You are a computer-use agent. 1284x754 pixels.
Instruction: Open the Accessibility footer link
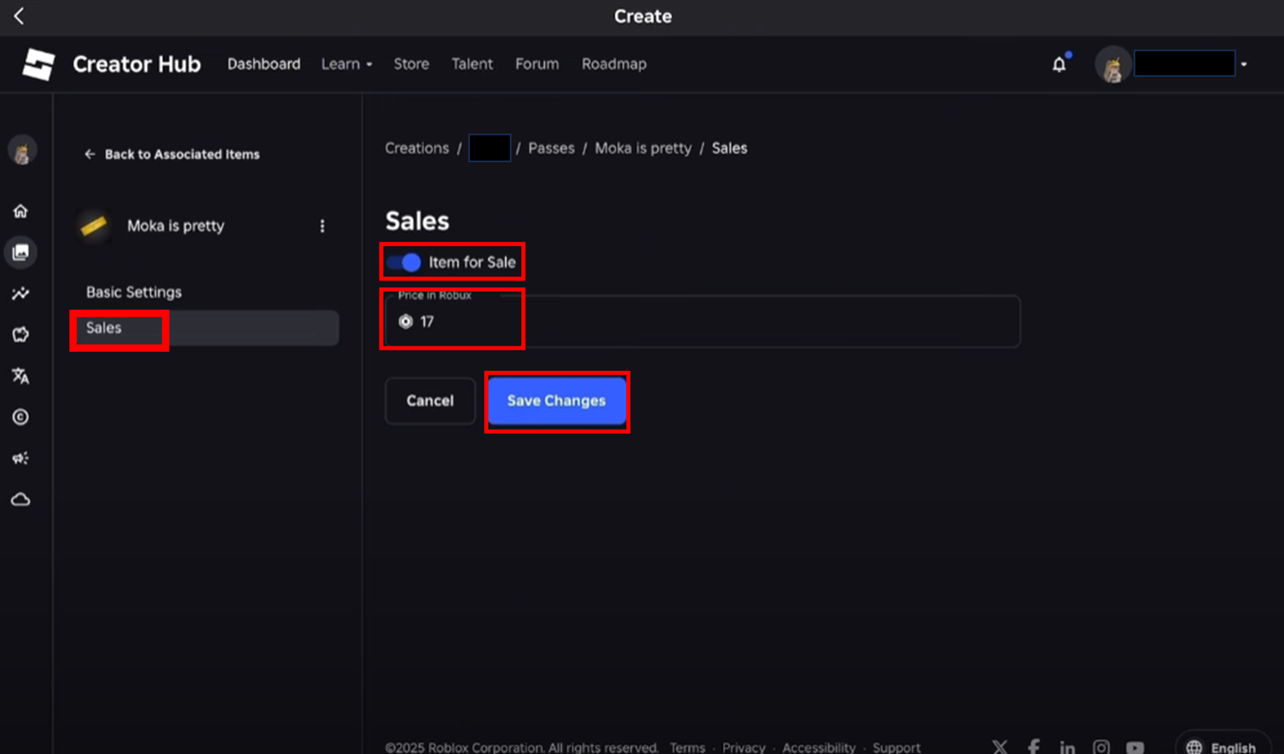pyautogui.click(x=819, y=747)
